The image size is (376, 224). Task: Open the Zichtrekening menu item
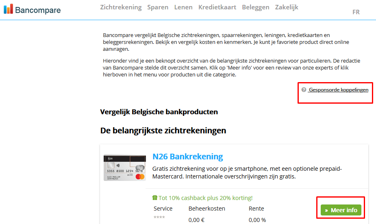pyautogui.click(x=121, y=7)
